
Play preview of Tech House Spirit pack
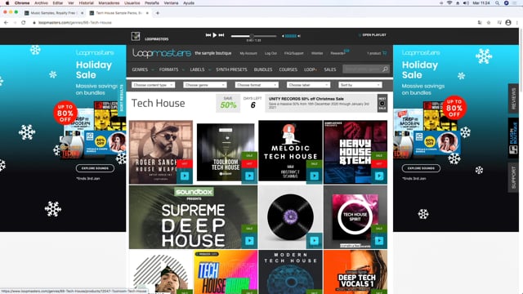(379, 241)
